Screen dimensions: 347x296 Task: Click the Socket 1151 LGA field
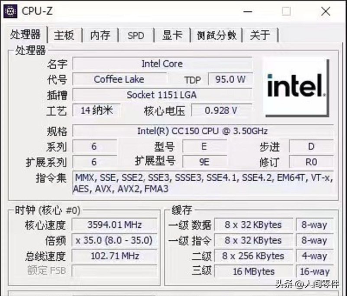(162, 95)
